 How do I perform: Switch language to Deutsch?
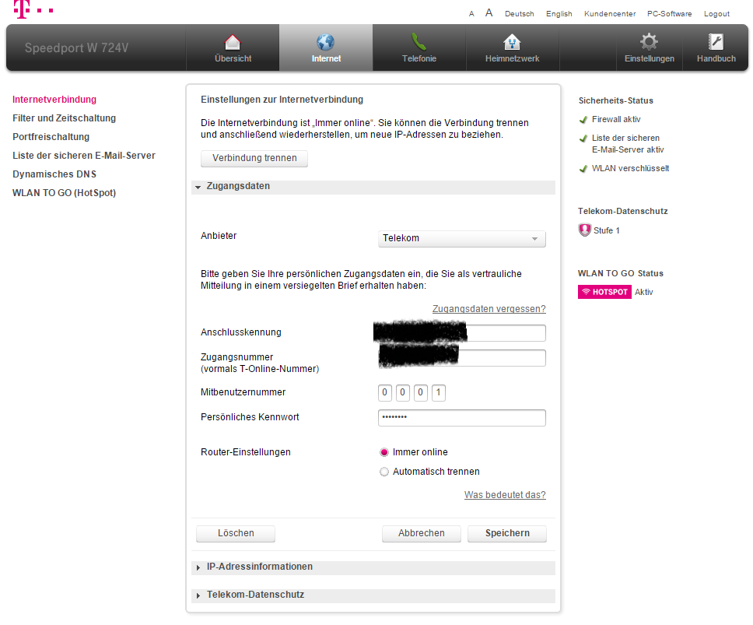tap(519, 14)
